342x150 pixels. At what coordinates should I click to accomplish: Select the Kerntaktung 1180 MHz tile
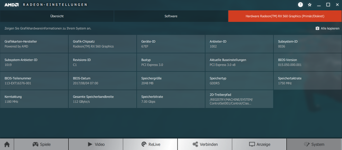coord(34,99)
